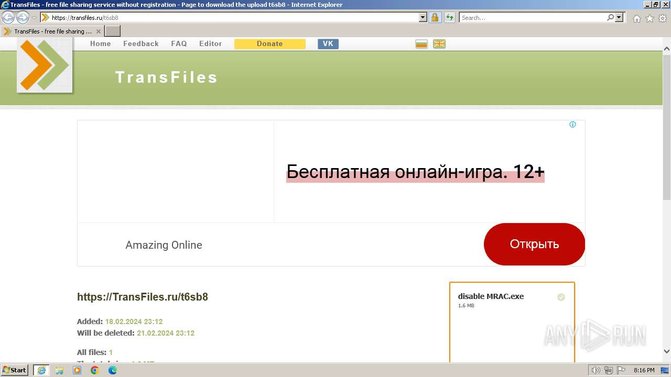Screen dimensions: 671x377
Task: Click the All files count value
Action: click(111, 352)
